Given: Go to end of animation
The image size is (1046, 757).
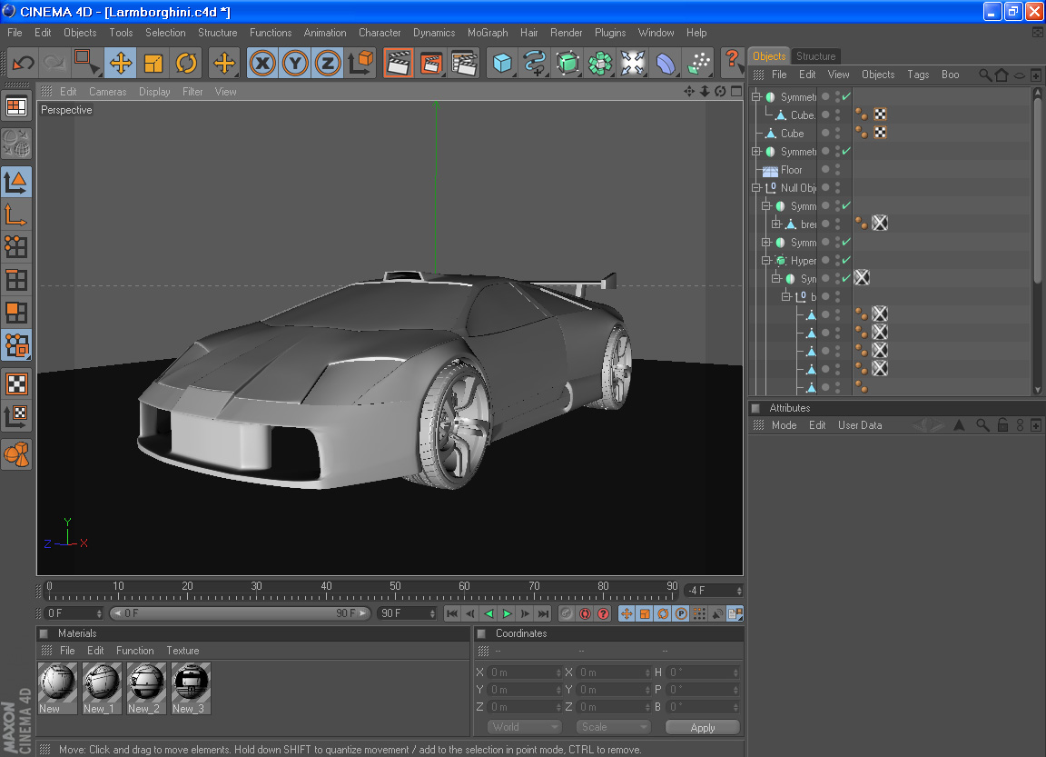Looking at the screenshot, I should pos(544,613).
